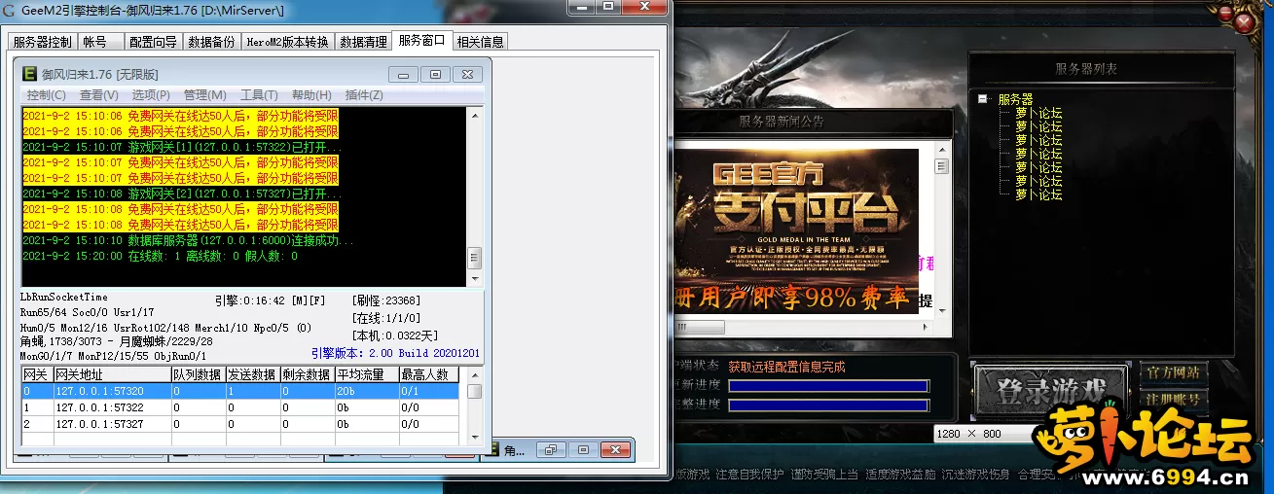The width and height of the screenshot is (1274, 494).
Task: Click the GeeM2 console title bar icon
Action: 9,10
